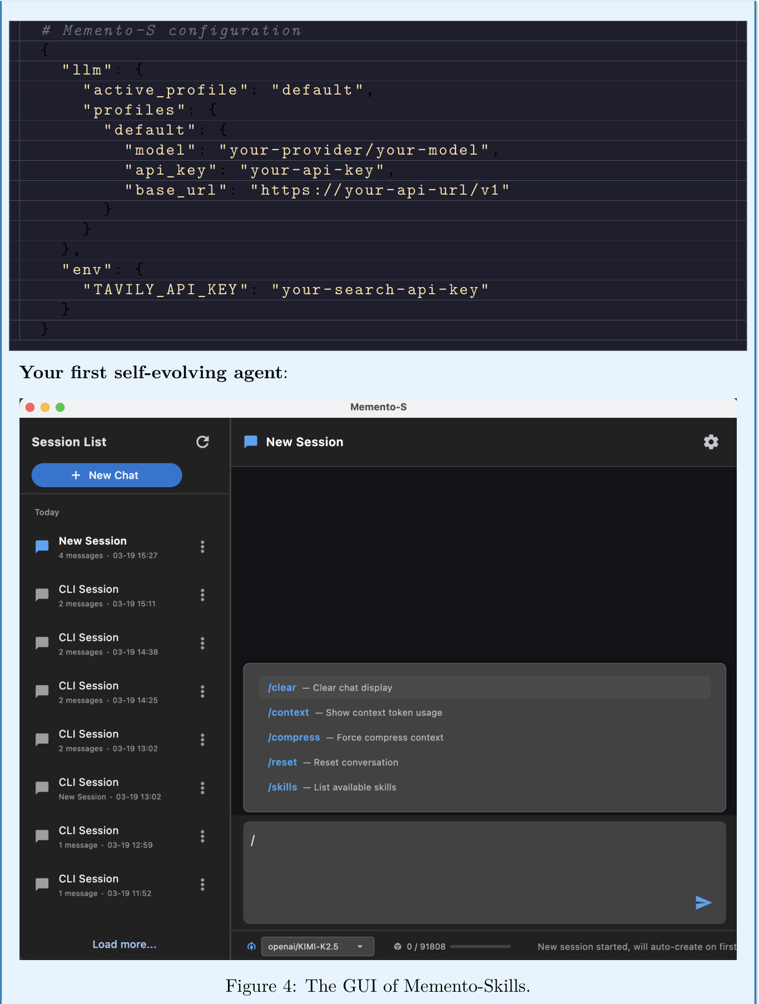759x1004 pixels.
Task: Pick the /compress command suggestion
Action: click(484, 738)
